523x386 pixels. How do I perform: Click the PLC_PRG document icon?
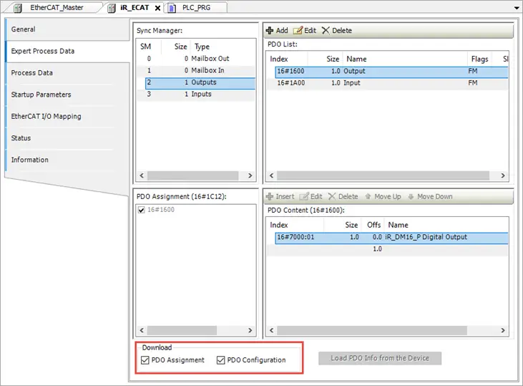[172, 8]
